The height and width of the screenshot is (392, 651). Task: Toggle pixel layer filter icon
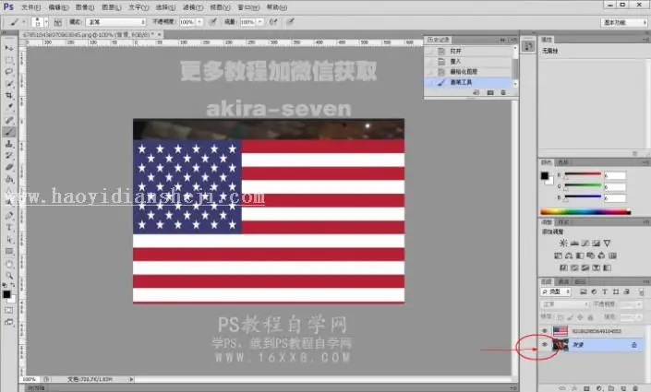click(583, 292)
